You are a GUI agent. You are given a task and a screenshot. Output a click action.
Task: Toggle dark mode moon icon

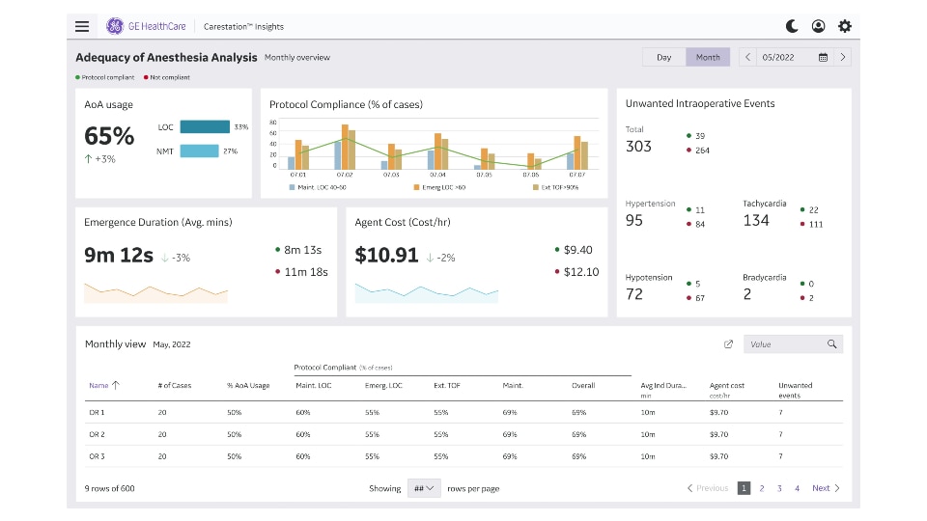pos(792,26)
